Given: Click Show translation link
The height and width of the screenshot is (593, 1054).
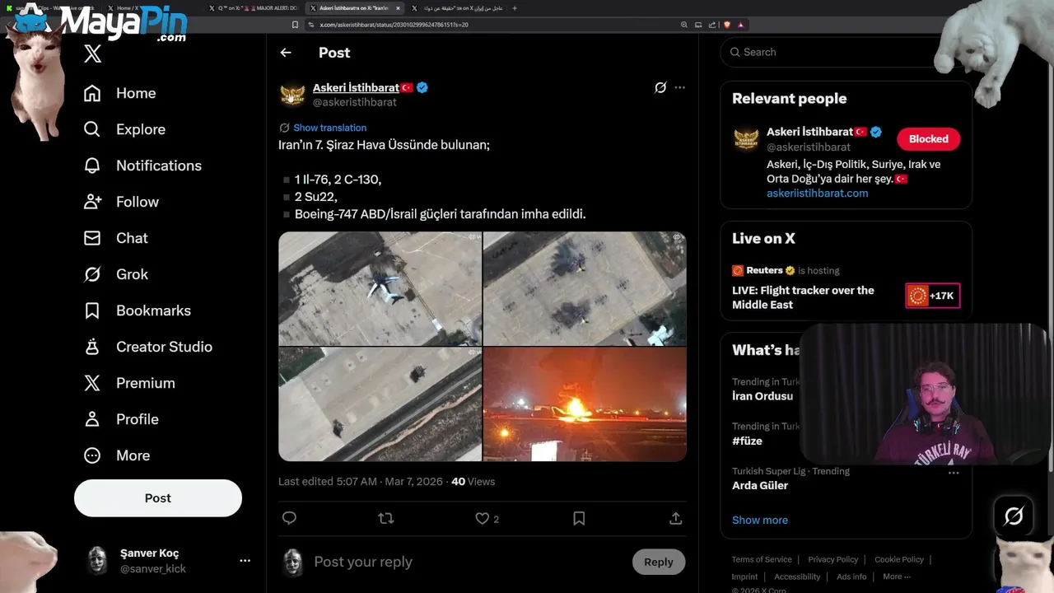Looking at the screenshot, I should (x=329, y=128).
